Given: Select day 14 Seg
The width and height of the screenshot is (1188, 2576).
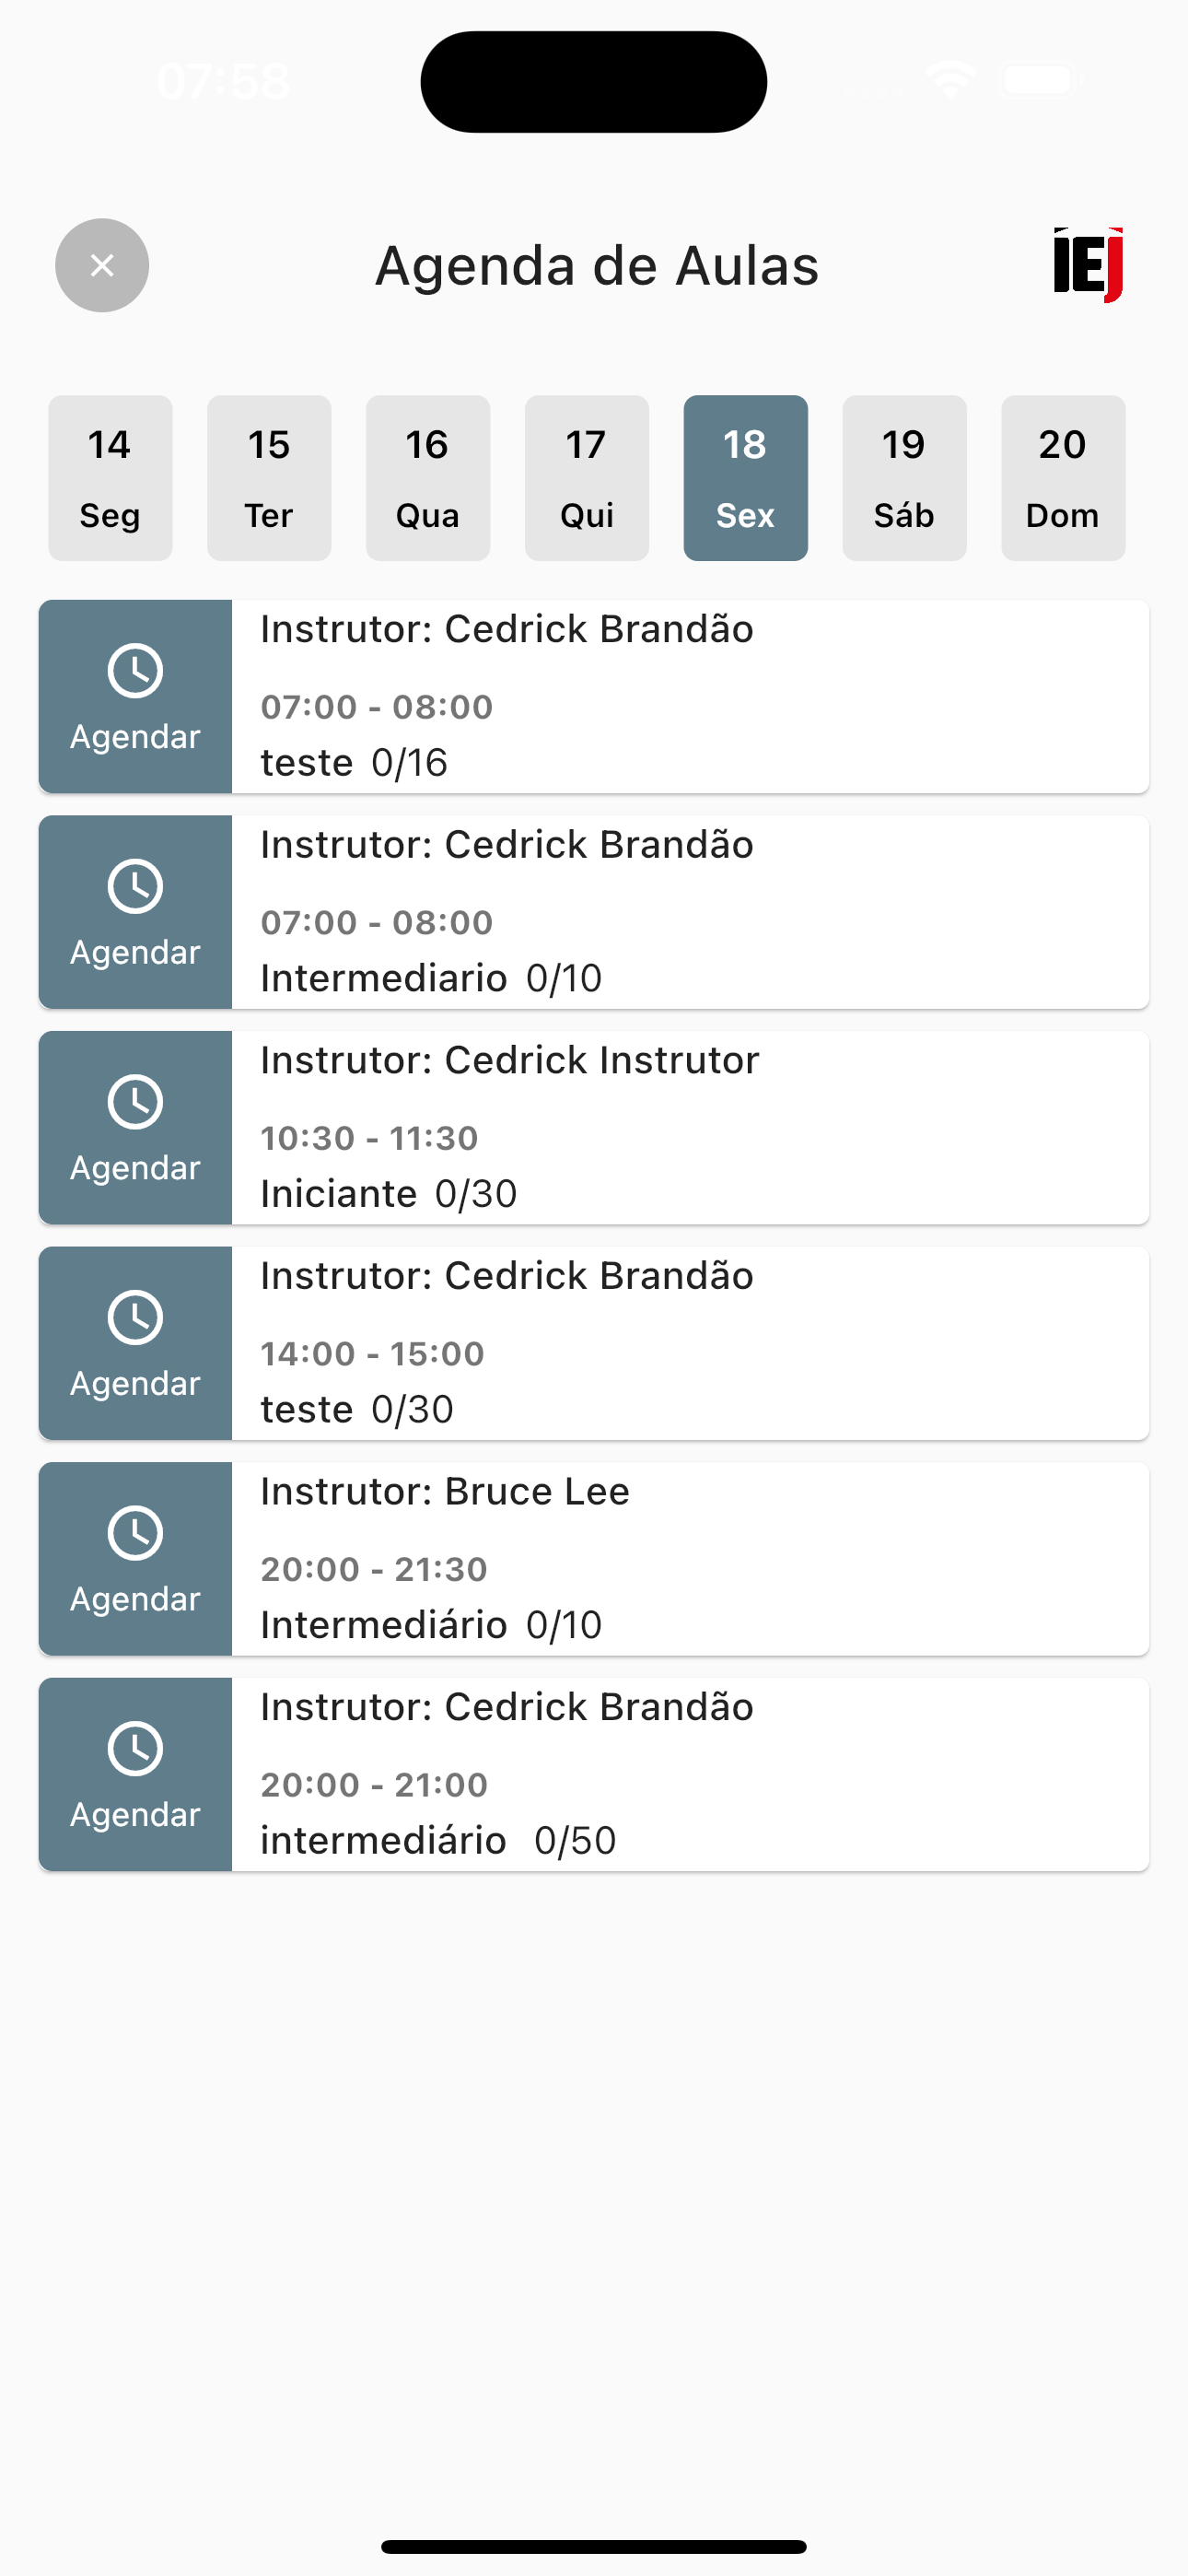Looking at the screenshot, I should 110,478.
